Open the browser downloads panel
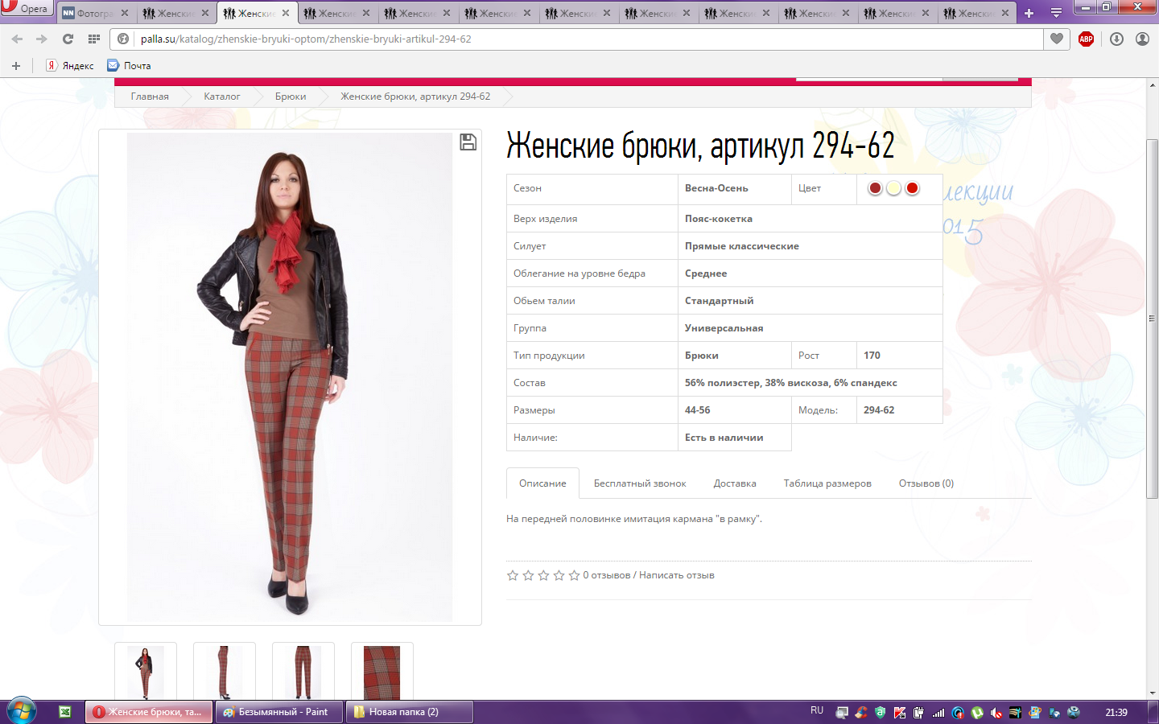This screenshot has width=1159, height=724. tap(1116, 39)
